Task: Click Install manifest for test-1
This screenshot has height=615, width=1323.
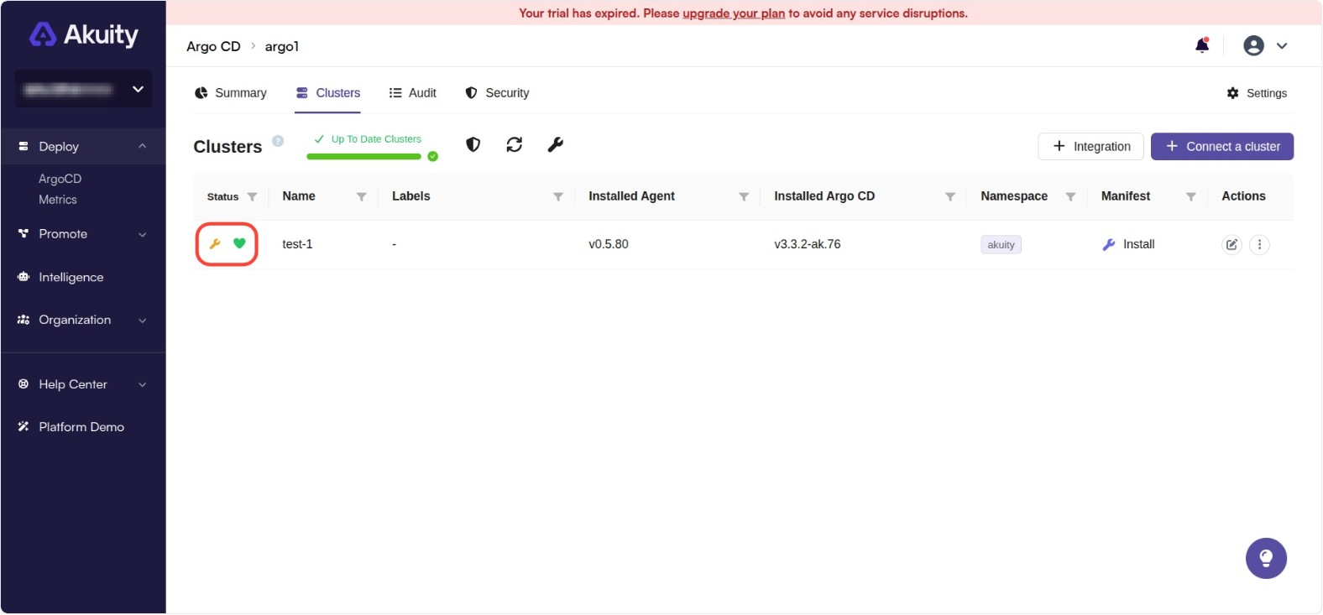Action: tap(1128, 244)
